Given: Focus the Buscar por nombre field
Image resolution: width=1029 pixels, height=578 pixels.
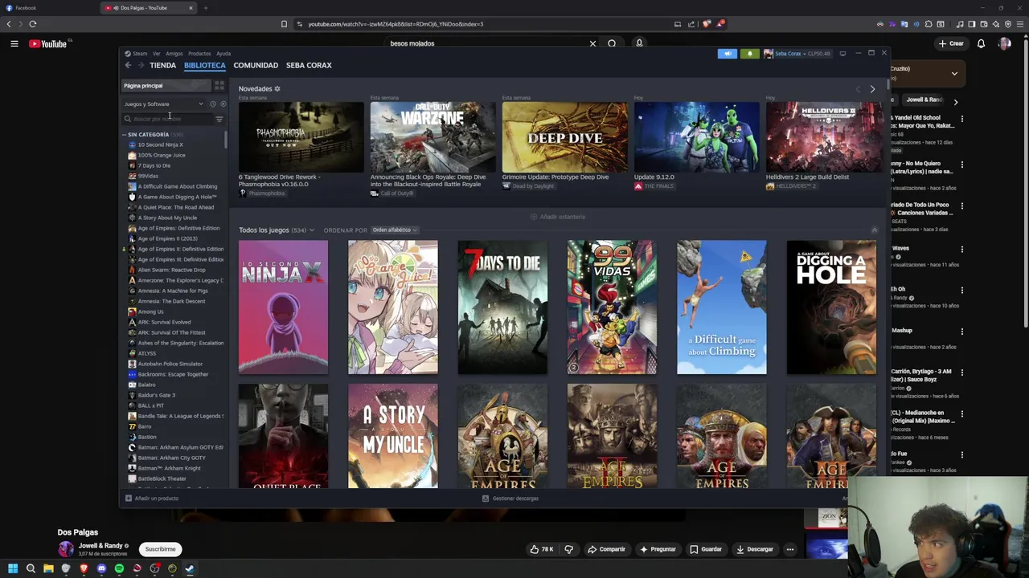Looking at the screenshot, I should [x=169, y=119].
